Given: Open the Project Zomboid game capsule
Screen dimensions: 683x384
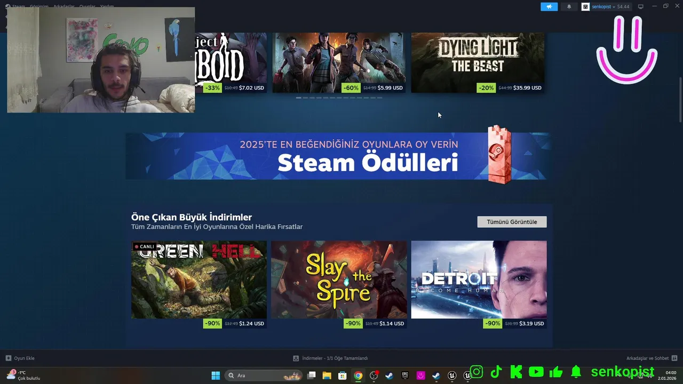Looking at the screenshot, I should pyautogui.click(x=231, y=62).
